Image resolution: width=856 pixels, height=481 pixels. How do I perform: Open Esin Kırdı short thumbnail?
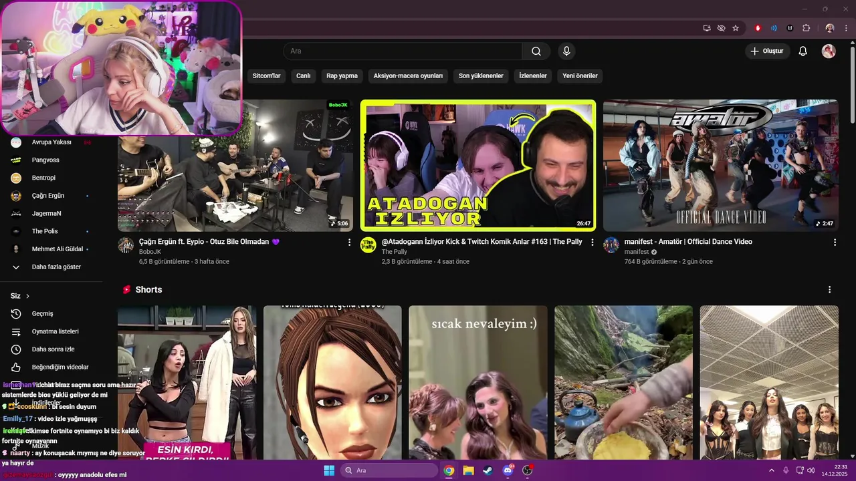tap(187, 383)
